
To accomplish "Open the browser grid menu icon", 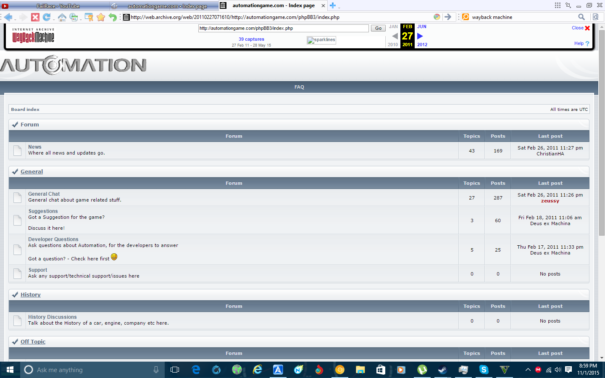I will 558,5.
